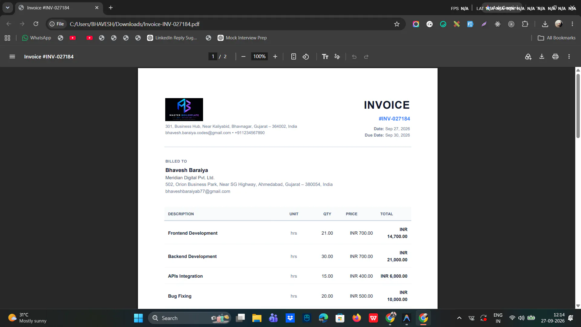The width and height of the screenshot is (581, 327).
Task: Click the #INV-027184 invoice number text
Action: 394,119
